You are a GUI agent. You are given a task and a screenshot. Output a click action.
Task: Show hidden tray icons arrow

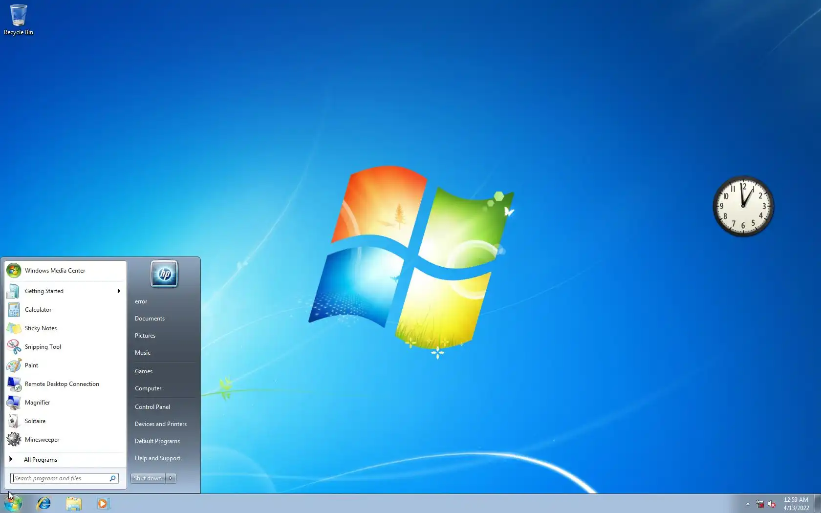click(748, 504)
